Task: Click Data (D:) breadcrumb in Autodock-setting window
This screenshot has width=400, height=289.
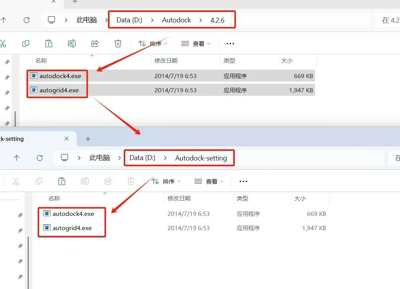Action: coord(142,158)
